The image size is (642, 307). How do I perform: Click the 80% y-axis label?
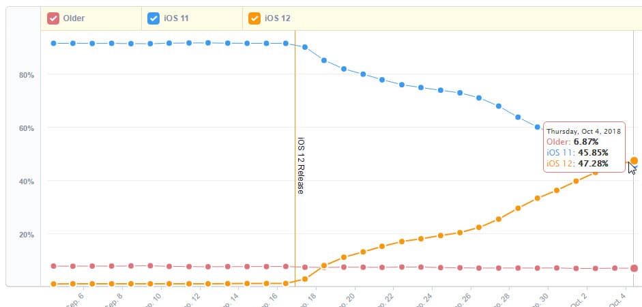pyautogui.click(x=27, y=74)
